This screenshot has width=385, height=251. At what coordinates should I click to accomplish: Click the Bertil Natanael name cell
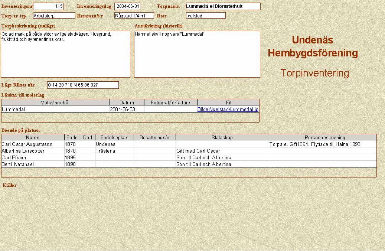pos(33,164)
